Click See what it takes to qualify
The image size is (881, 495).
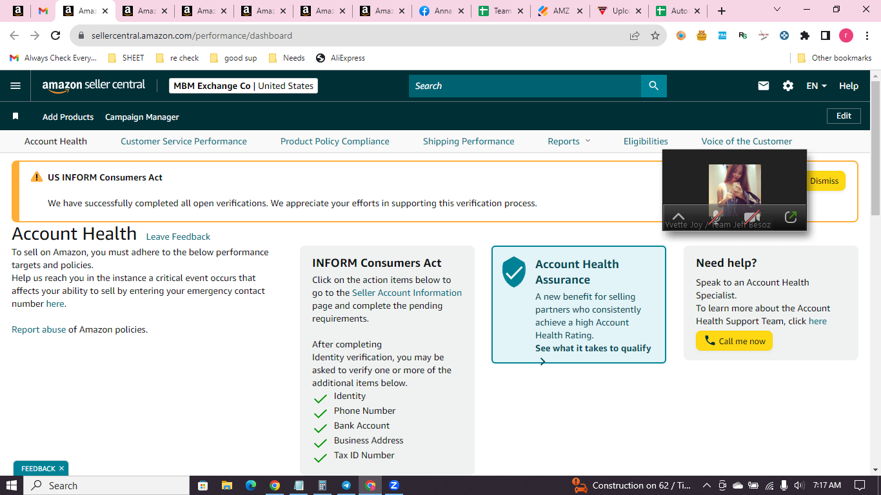pyautogui.click(x=593, y=348)
